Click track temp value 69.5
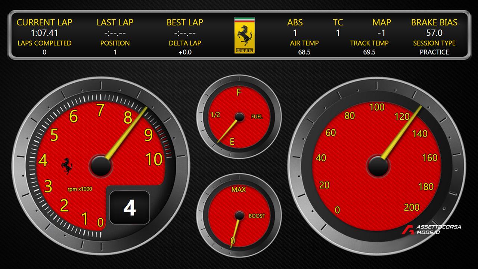478x269 pixels. [x=369, y=52]
